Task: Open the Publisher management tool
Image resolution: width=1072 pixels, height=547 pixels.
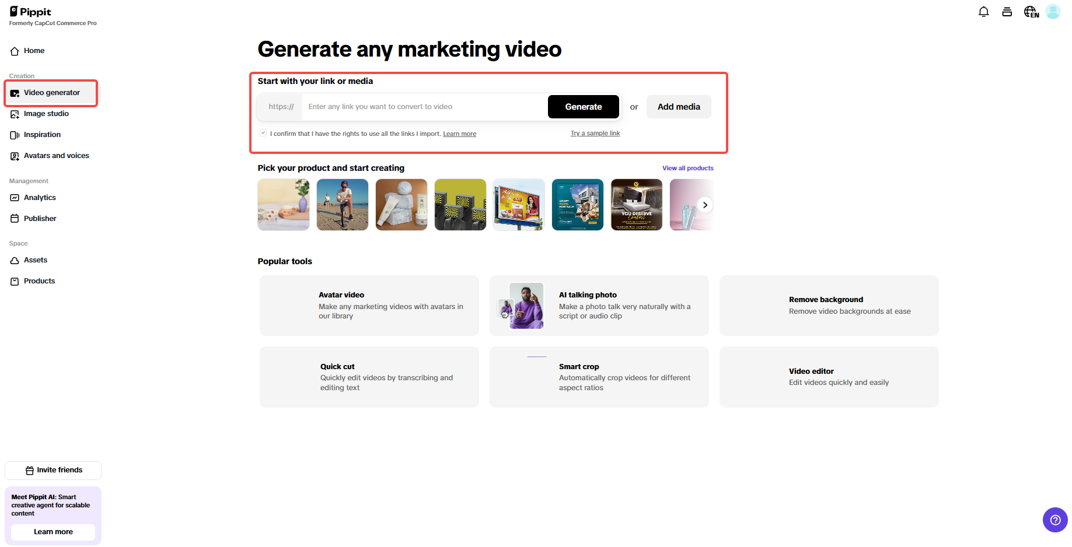Action: click(x=40, y=218)
